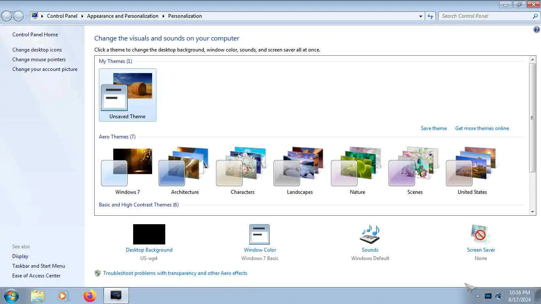Image resolution: width=541 pixels, height=304 pixels.
Task: Click the Screen Saver icon
Action: 481,234
